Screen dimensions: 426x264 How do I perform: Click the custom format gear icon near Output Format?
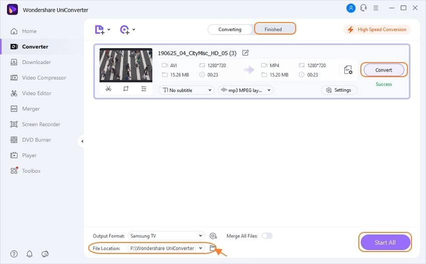(x=214, y=236)
